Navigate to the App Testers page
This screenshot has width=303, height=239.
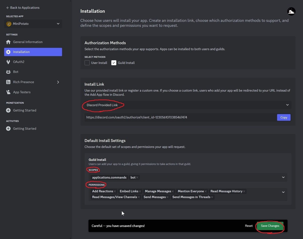tap(9, 92)
